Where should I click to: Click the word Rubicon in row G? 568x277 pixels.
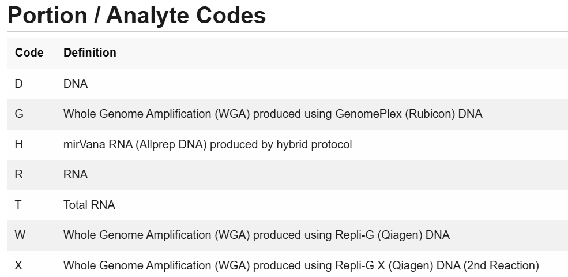(x=430, y=114)
